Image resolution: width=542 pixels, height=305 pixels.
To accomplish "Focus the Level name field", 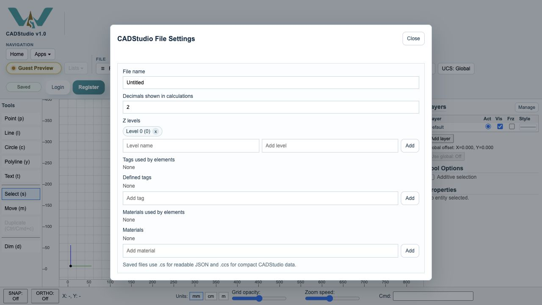I will [x=191, y=146].
